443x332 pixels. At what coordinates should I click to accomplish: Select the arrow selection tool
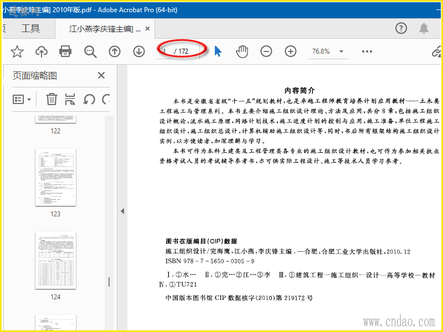pos(218,51)
